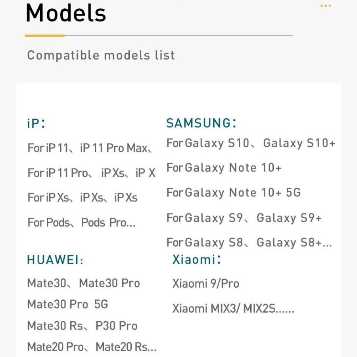Select the Compatible models list subtitle

coord(101,55)
